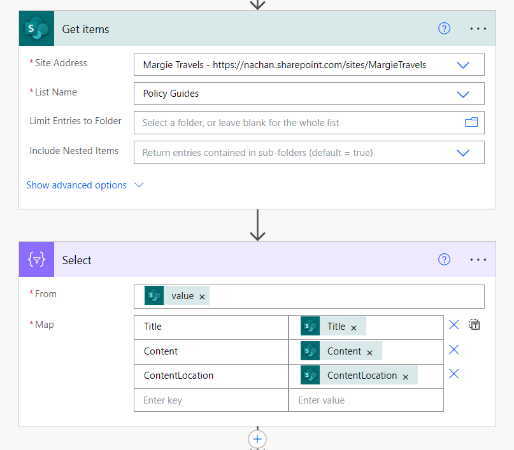The image size is (514, 450).
Task: Open help for the Select action
Action: 445,260
